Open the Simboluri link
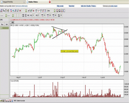Viewport: 129px width, 103px height. pyautogui.click(x=71, y=6)
